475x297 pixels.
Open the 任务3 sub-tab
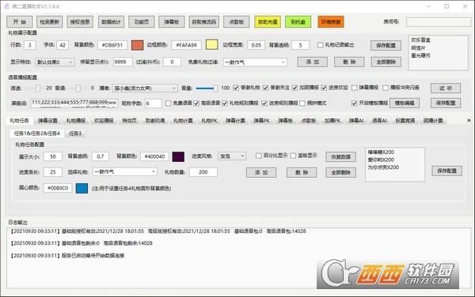tap(75, 133)
